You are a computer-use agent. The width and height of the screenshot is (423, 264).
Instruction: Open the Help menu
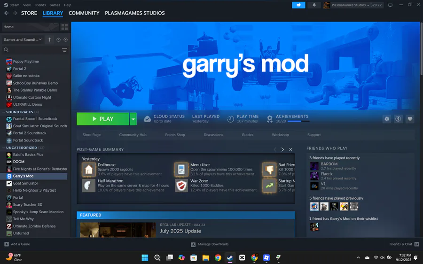click(x=67, y=5)
